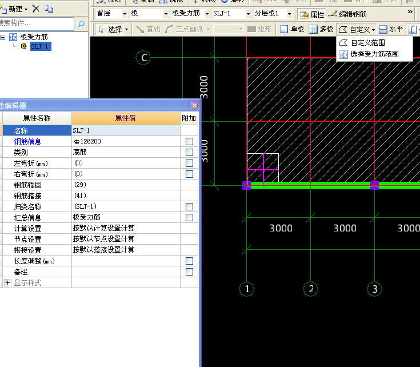The width and height of the screenshot is (420, 367).
Task: Check the 附加 box for 钢筋信息
Action: pyautogui.click(x=189, y=142)
